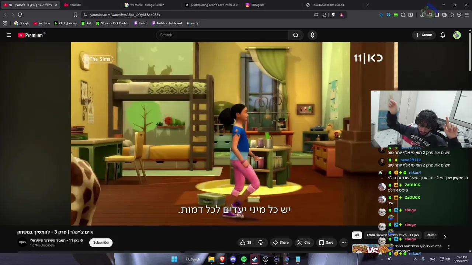Screen dimensions: 472x265
Task: Dislike the video with thumbs down
Action: click(x=261, y=243)
